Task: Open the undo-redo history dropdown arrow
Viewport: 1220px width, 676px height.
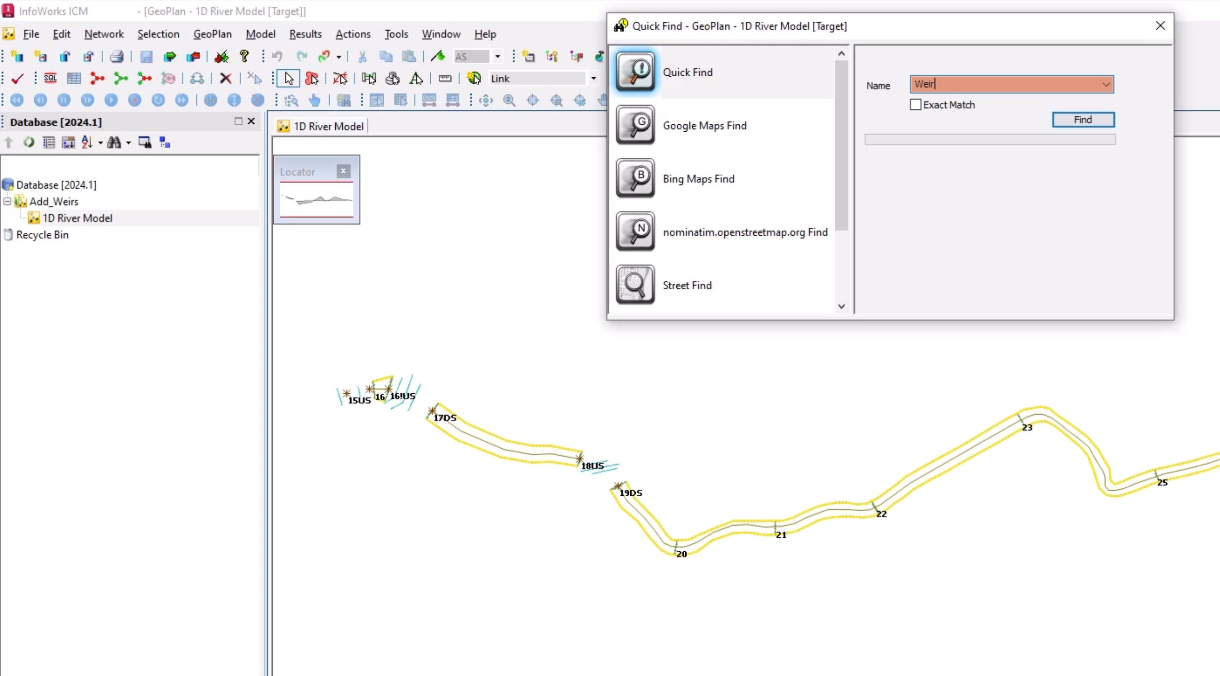Action: [339, 57]
